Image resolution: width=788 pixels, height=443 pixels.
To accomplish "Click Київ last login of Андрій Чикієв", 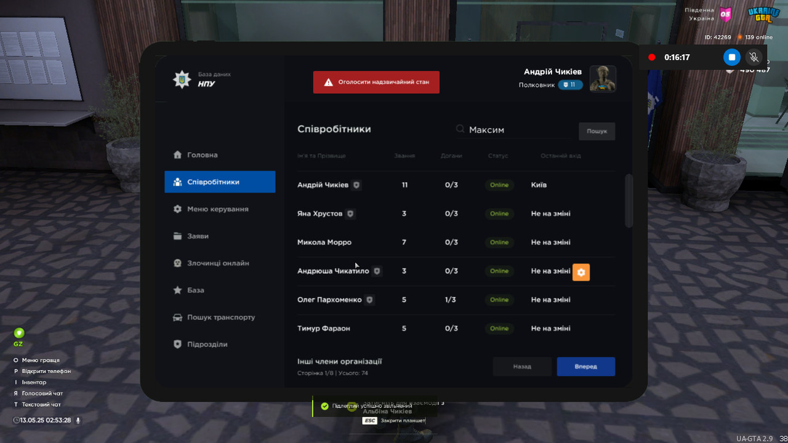I will (x=539, y=185).
